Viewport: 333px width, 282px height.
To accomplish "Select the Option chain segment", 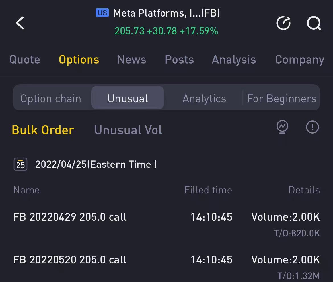I will (x=51, y=99).
